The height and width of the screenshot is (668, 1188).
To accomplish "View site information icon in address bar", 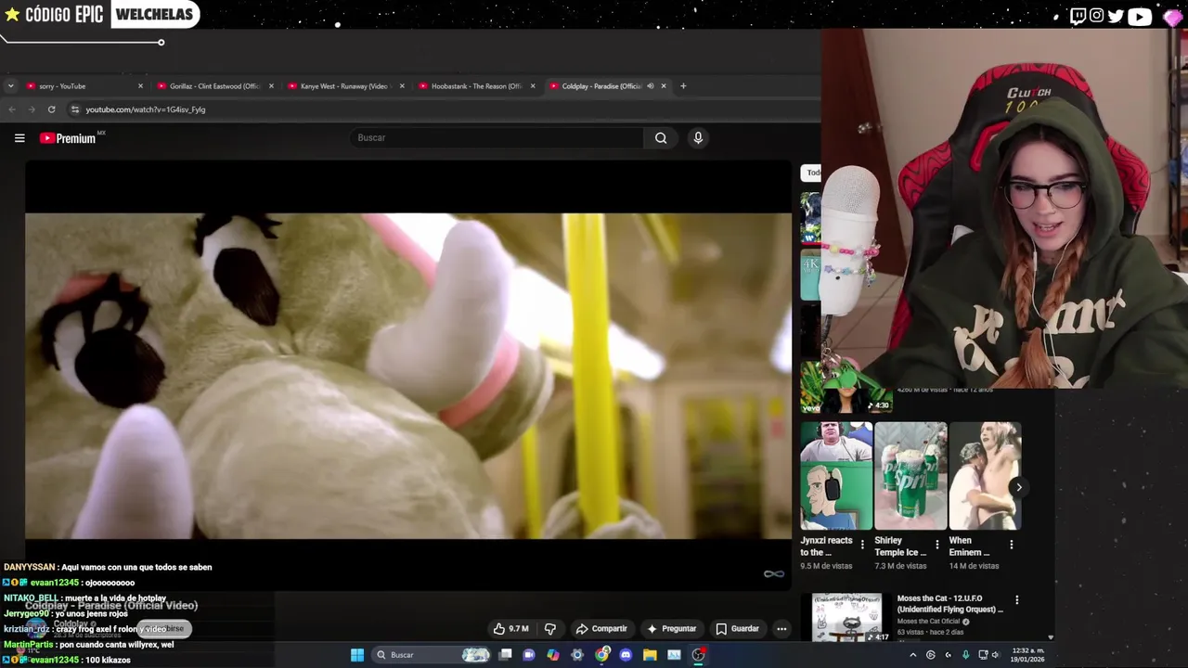I will point(75,109).
